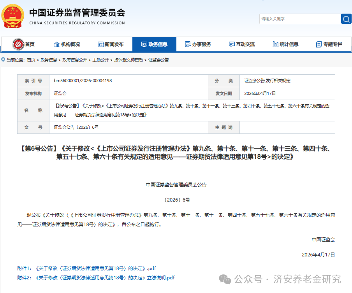
Task: Click the blue search magnifier button
Action: pyautogui.click(x=346, y=19)
